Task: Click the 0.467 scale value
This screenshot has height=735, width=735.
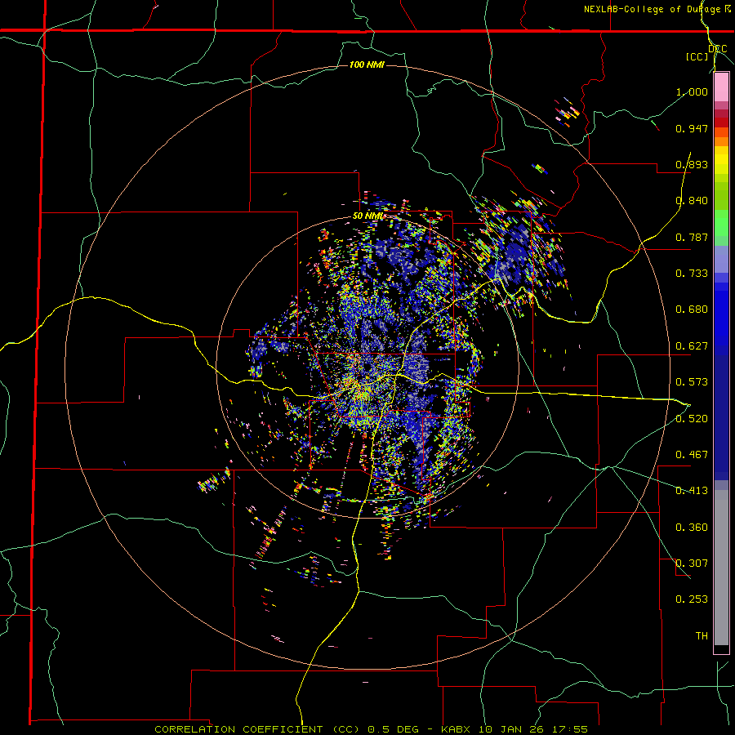Action: [692, 455]
